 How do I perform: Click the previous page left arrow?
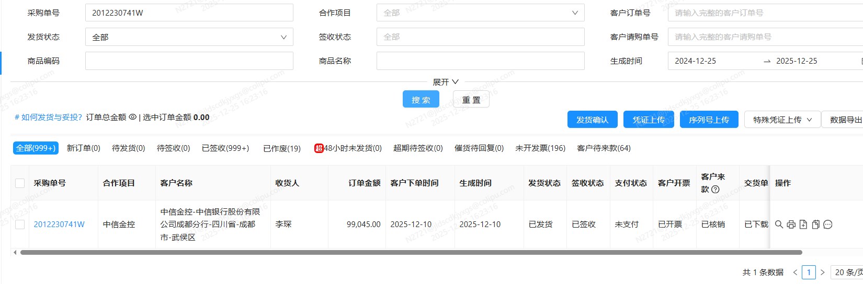point(795,272)
